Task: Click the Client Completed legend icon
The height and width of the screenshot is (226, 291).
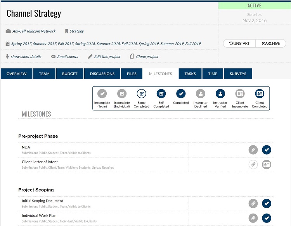Action: tap(260, 94)
